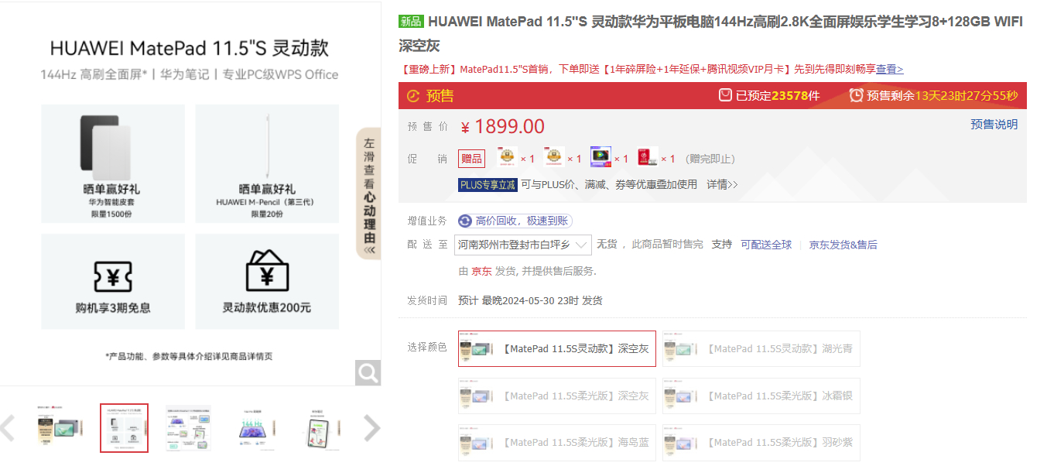Click the first gift item icon in 促销
Viewport: 1047px width, 466px height.
click(507, 158)
